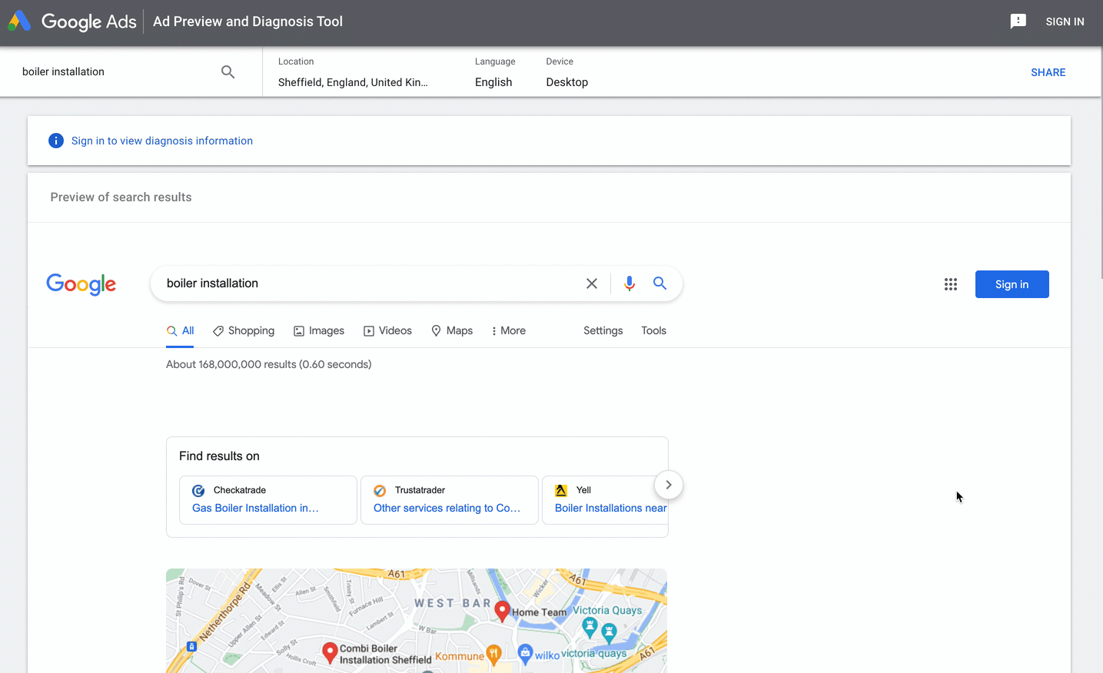The height and width of the screenshot is (673, 1103).
Task: Expand the More search options menu
Action: click(508, 330)
